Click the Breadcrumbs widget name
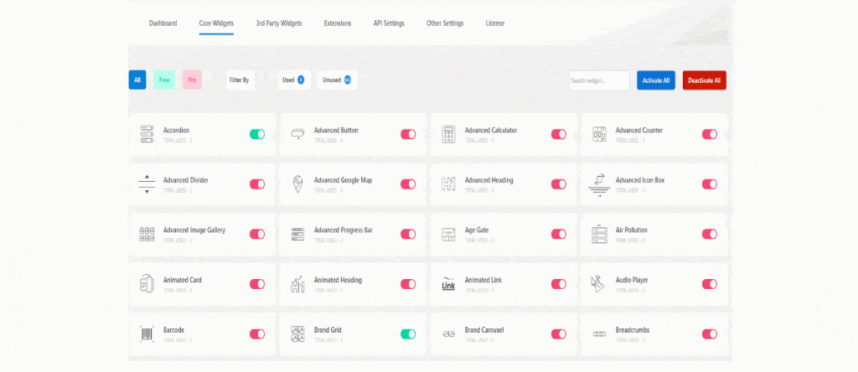Viewport: 858px width, 372px height. pyautogui.click(x=633, y=330)
